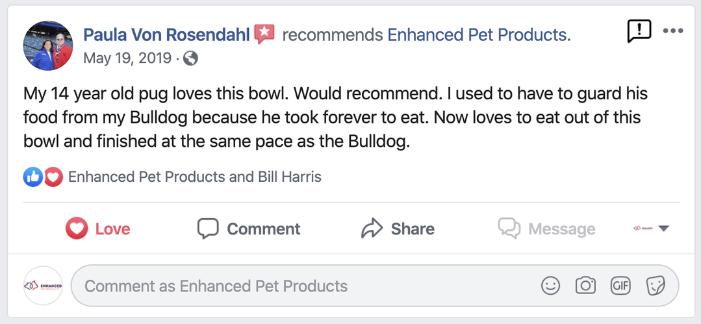The image size is (701, 324).
Task: Click Paula's profile picture thumbnail
Action: [x=48, y=45]
